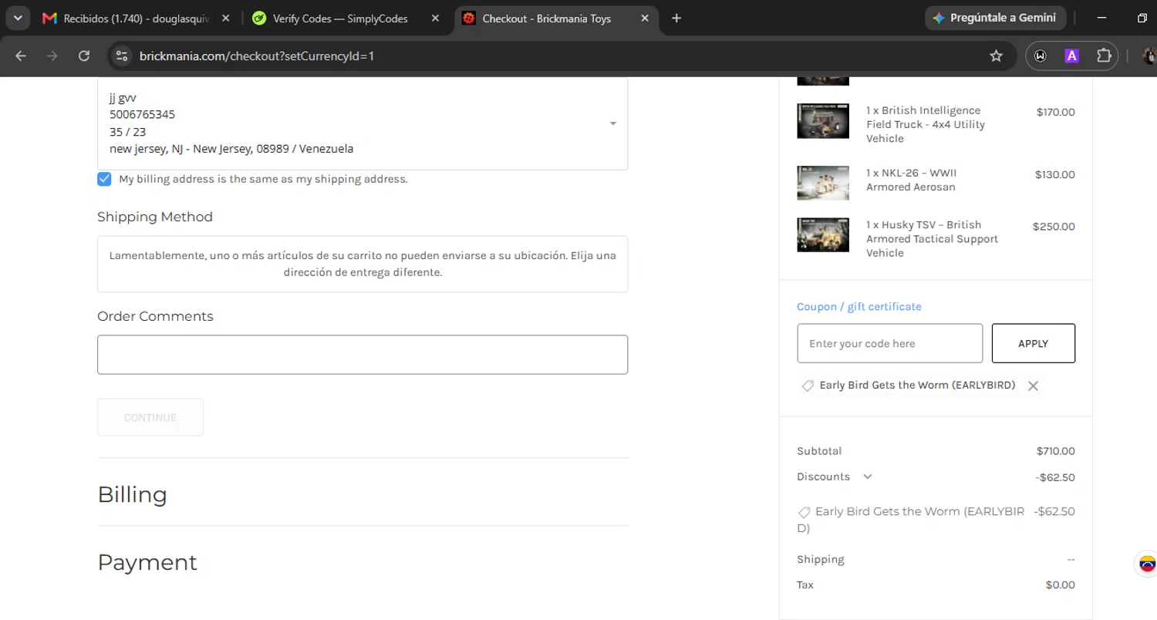
Task: Close the Gmail Recibidos tab
Action: (x=225, y=19)
